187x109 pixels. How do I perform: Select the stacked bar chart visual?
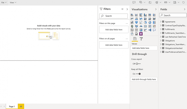[132, 15]
